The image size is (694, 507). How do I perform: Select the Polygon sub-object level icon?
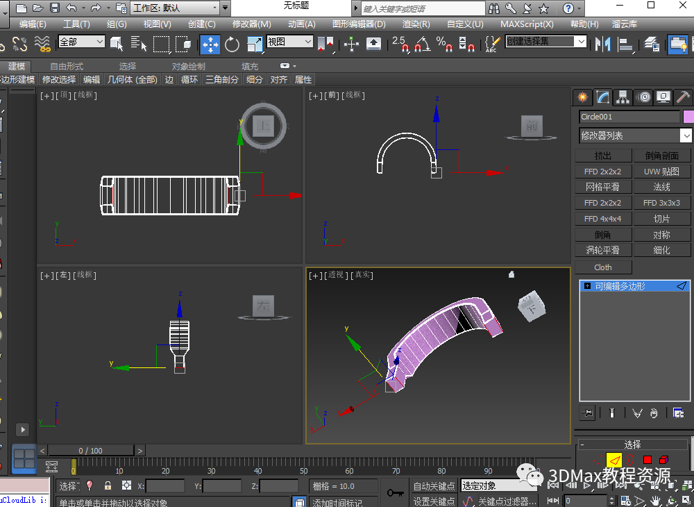647,460
